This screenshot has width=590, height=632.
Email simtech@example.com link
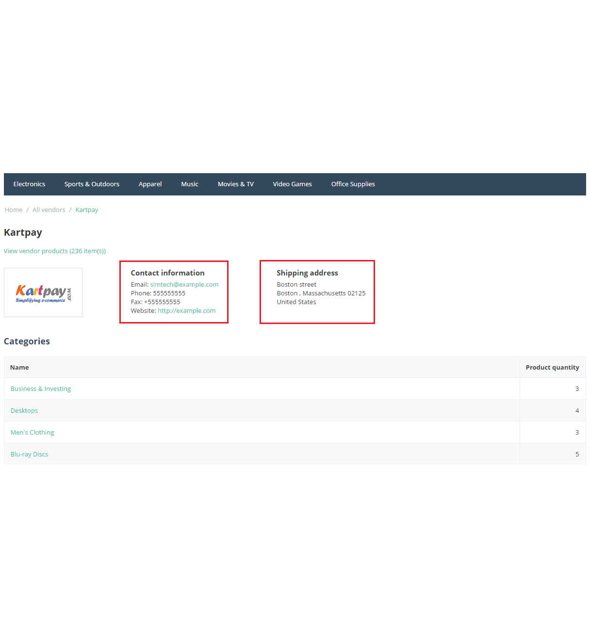click(x=184, y=285)
